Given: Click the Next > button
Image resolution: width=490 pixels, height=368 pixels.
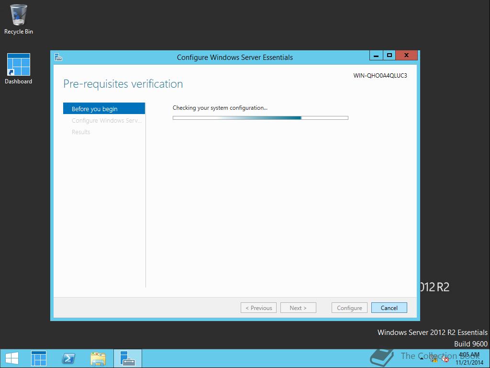Looking at the screenshot, I should [x=298, y=308].
